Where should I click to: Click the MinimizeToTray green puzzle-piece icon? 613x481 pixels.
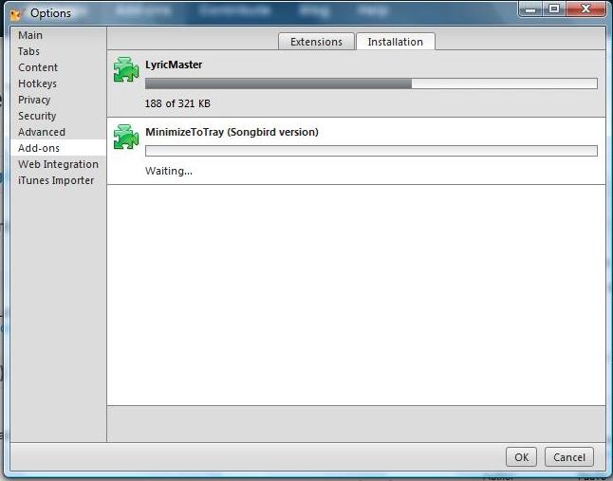[126, 137]
